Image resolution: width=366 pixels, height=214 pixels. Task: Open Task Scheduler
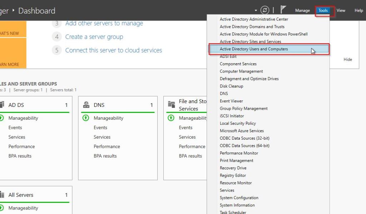(x=233, y=212)
